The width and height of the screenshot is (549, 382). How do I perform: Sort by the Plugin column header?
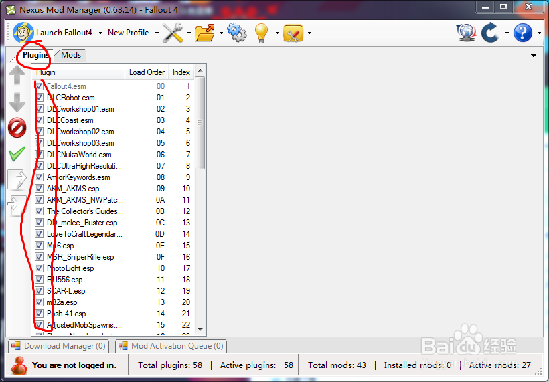pos(79,72)
